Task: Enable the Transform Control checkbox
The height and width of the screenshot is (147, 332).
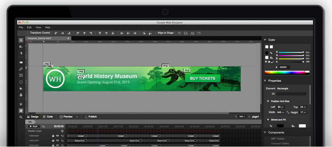Action: [28, 33]
